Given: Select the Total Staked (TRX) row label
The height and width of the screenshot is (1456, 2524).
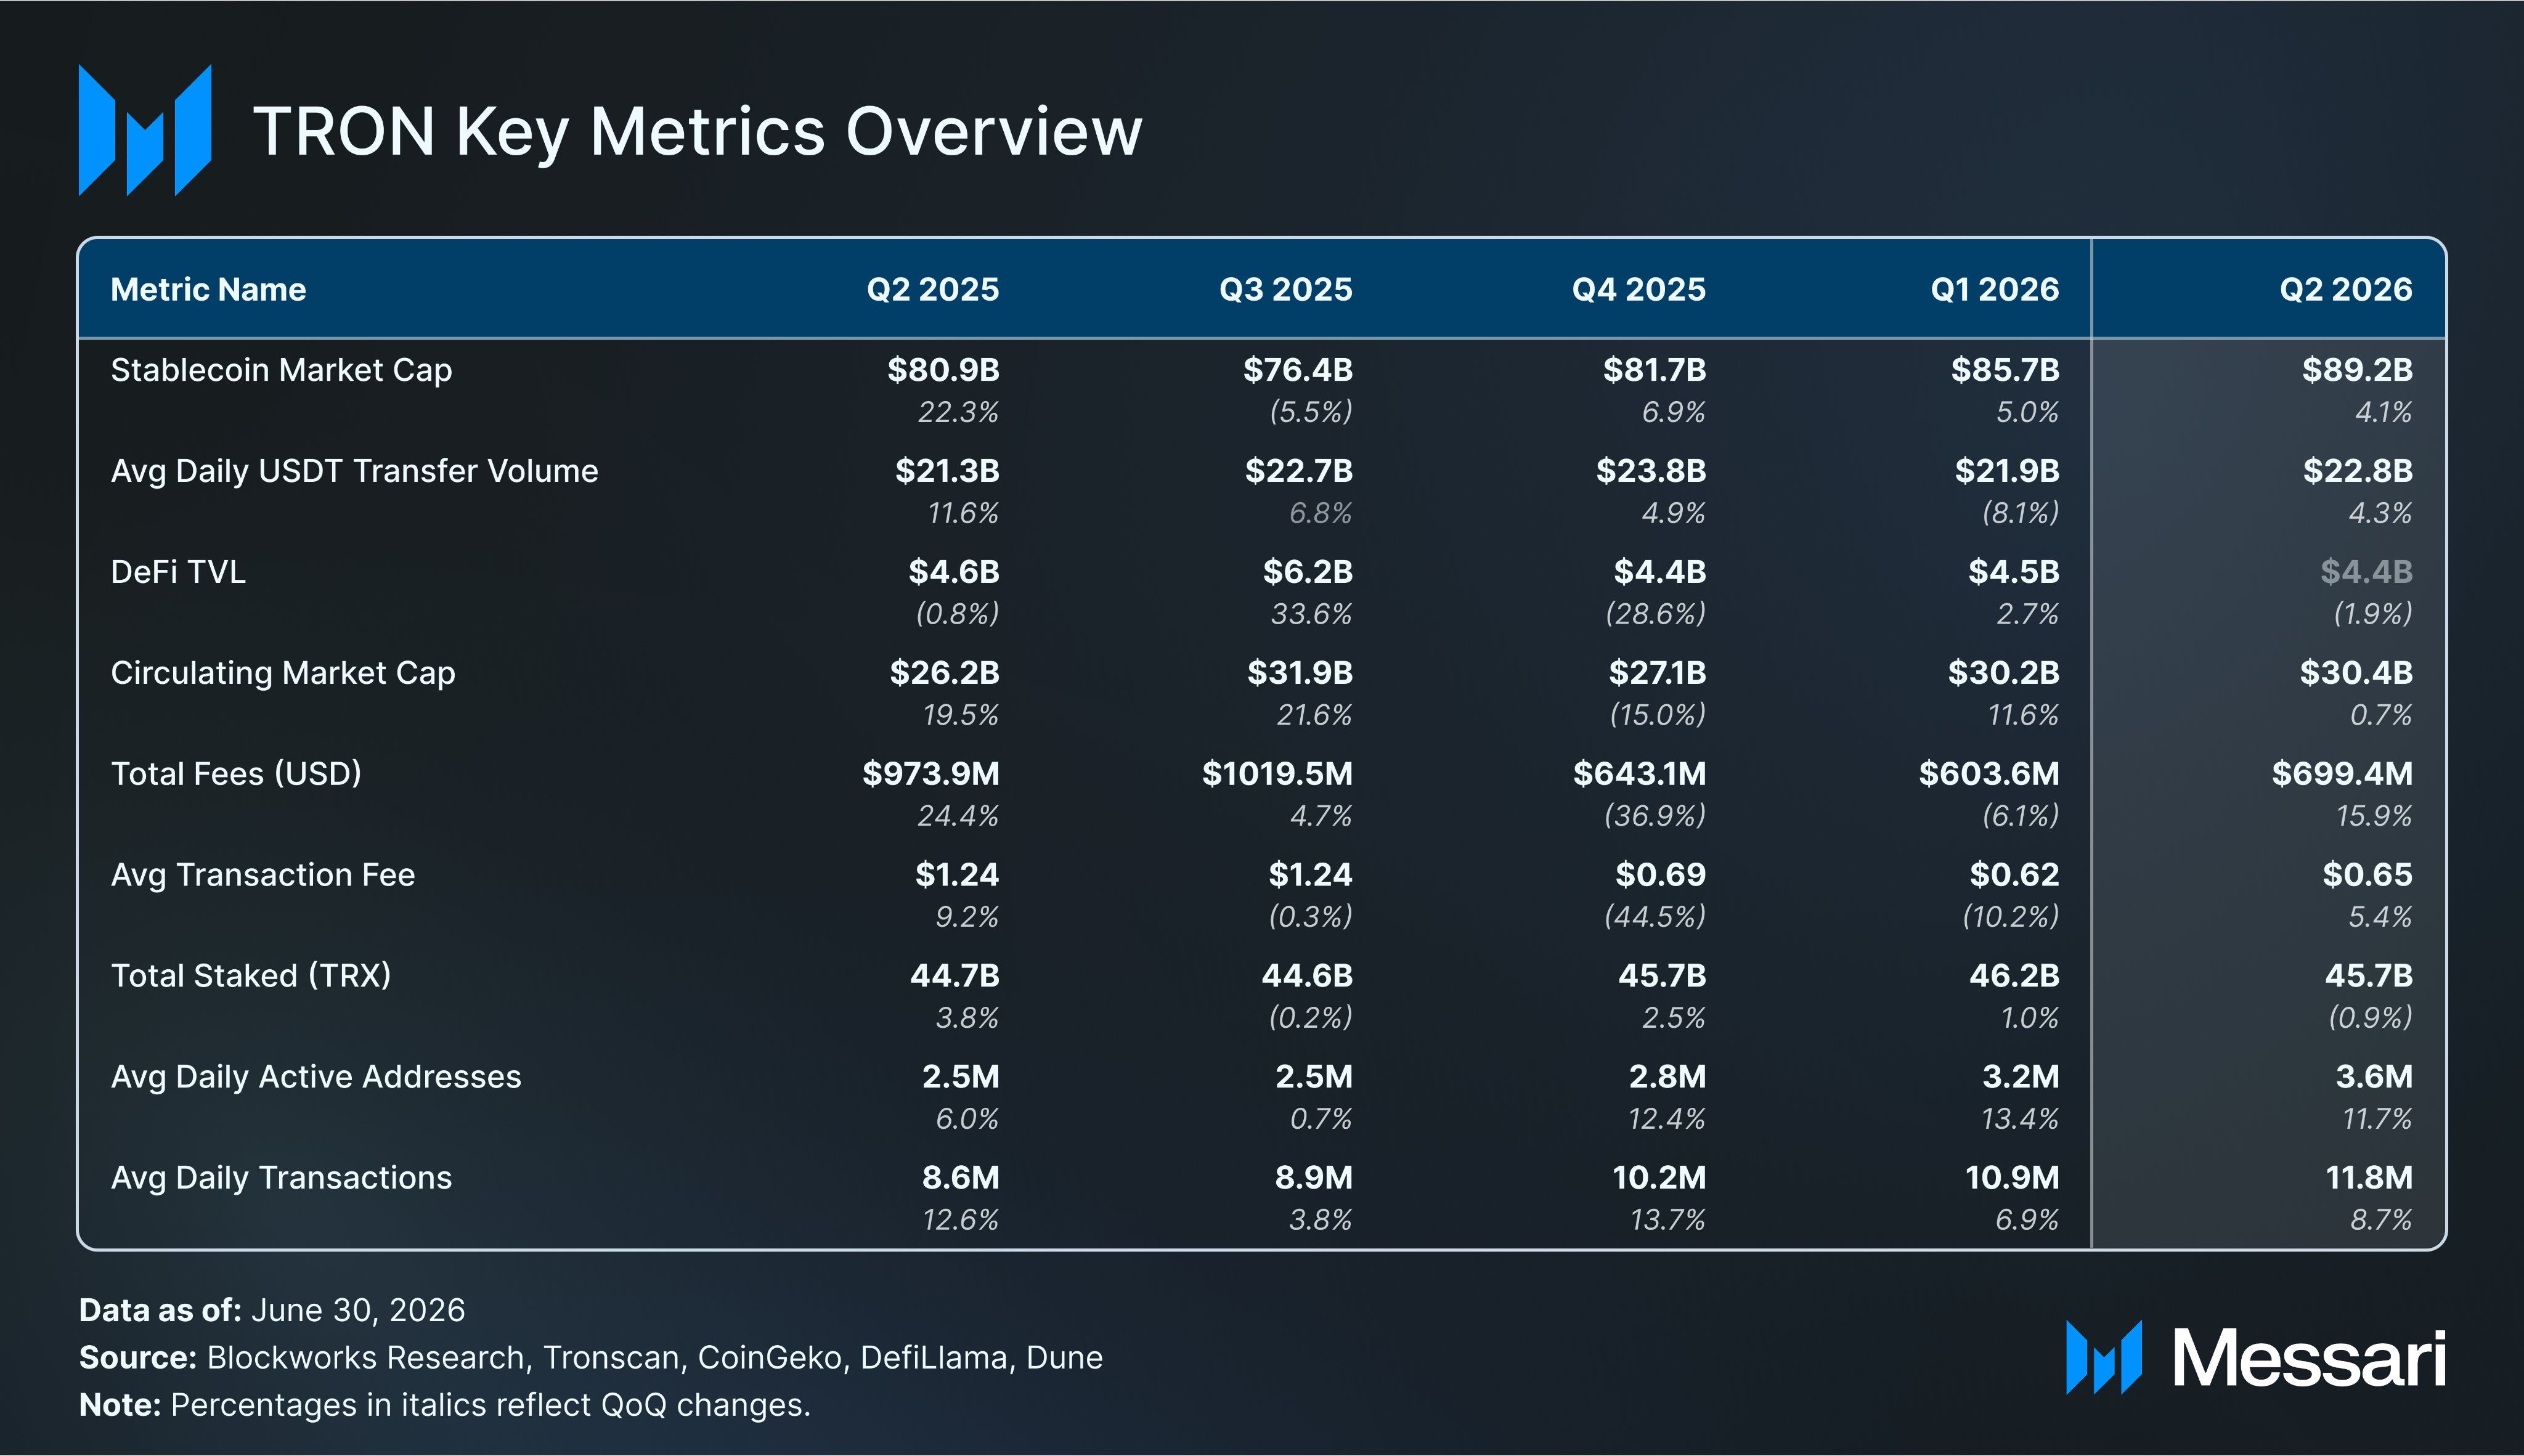Looking at the screenshot, I should click(251, 976).
